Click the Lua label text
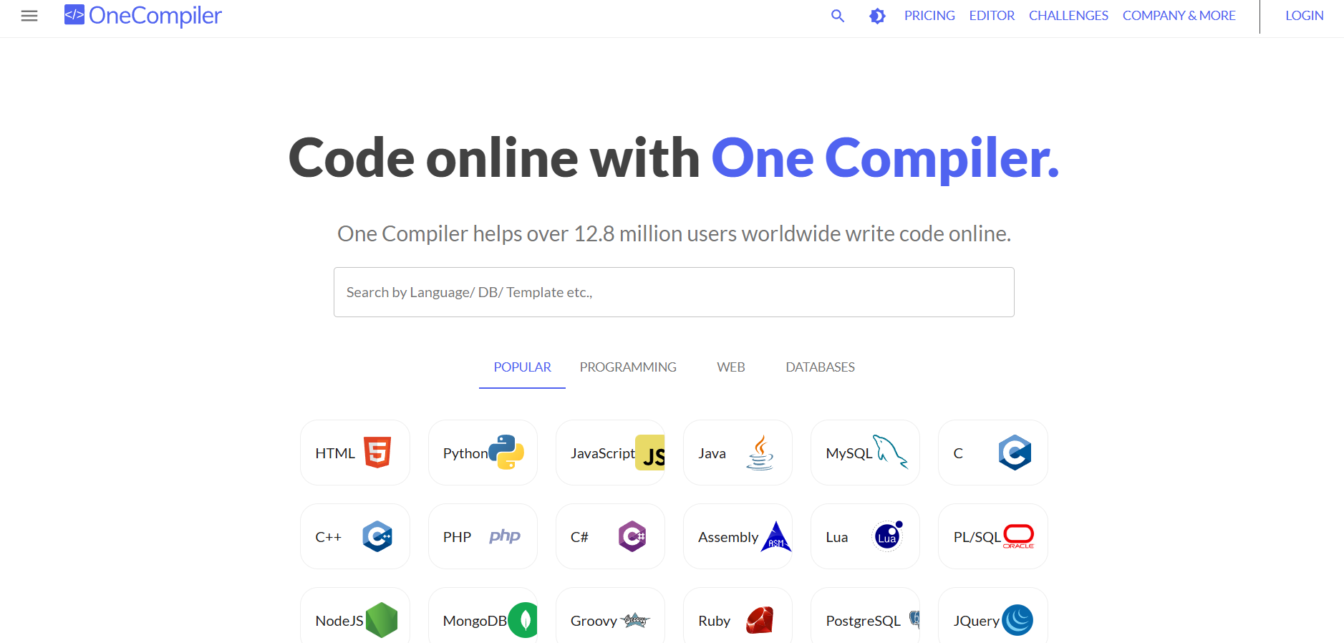The image size is (1344, 643). pyautogui.click(x=837, y=537)
